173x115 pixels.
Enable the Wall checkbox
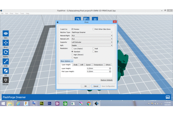coord(93,49)
